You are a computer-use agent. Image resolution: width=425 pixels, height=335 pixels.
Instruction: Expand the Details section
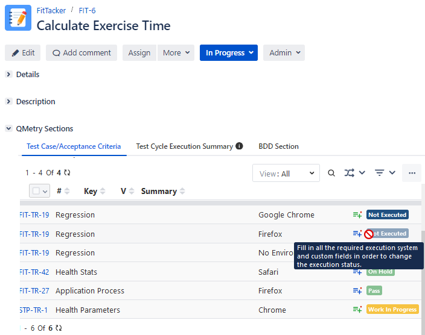pos(8,74)
